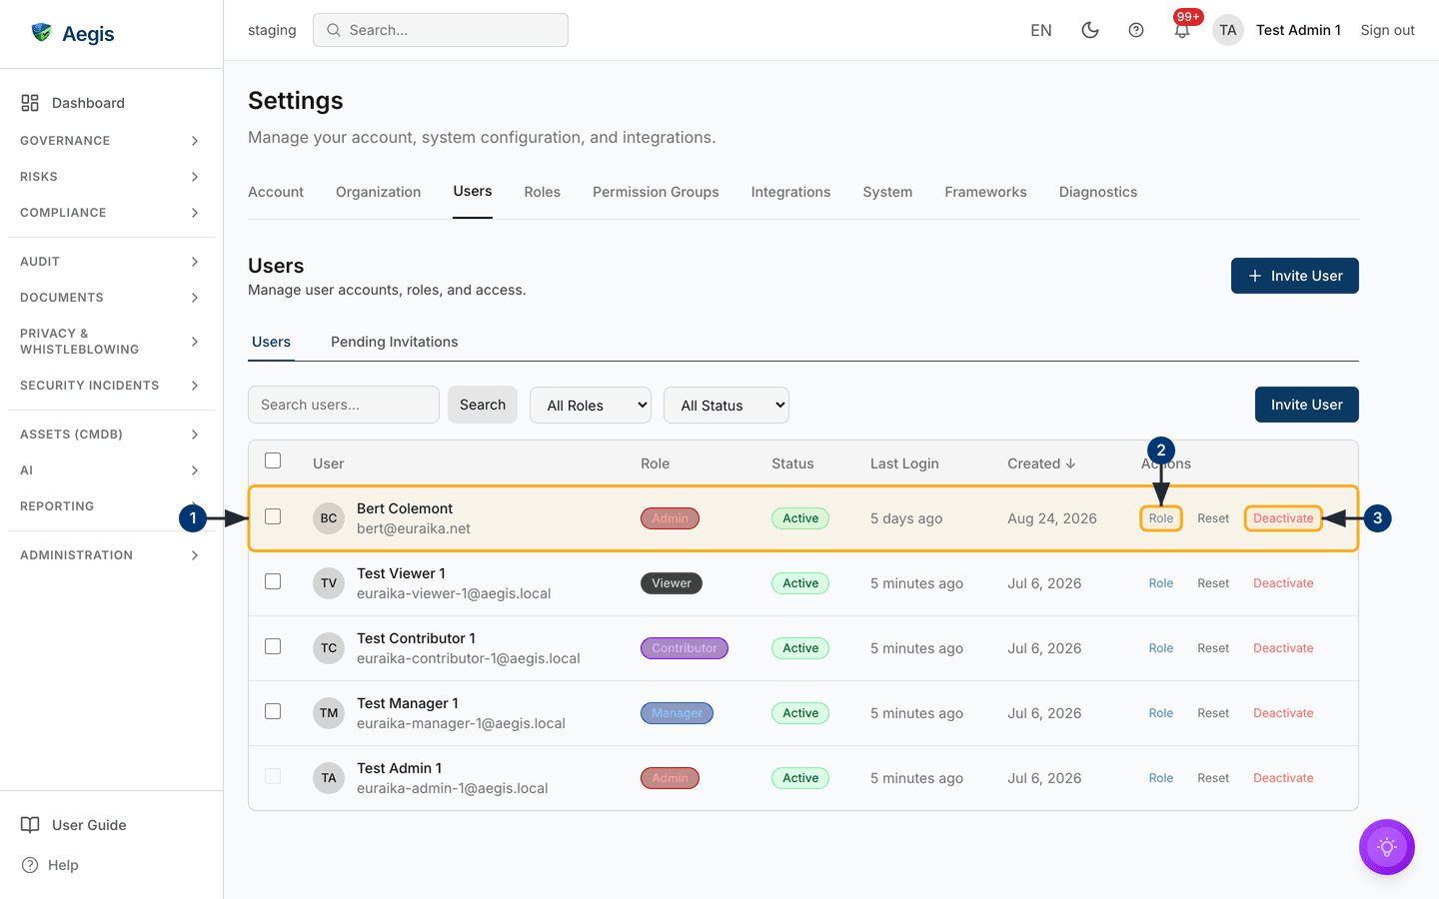Click the Search users input field

pyautogui.click(x=344, y=405)
